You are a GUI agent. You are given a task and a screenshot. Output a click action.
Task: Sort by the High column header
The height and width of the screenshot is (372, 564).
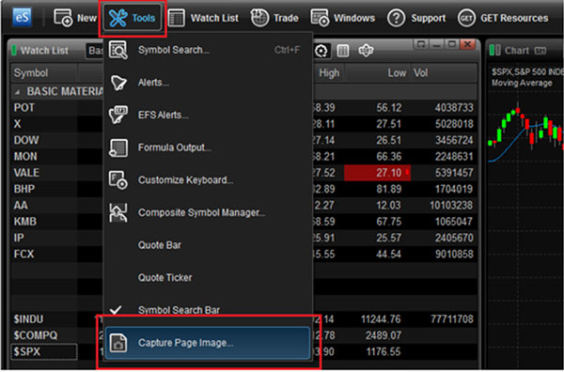pyautogui.click(x=328, y=73)
